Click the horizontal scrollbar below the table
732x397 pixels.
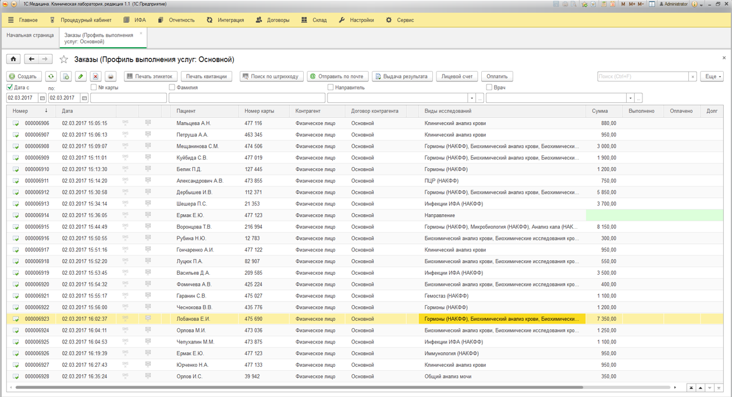[299, 387]
